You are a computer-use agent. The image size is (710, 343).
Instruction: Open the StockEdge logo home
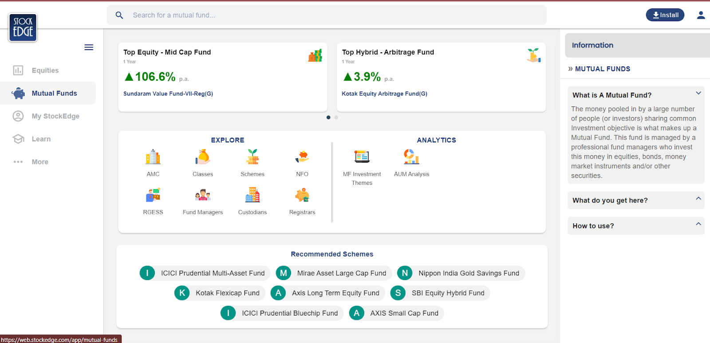pyautogui.click(x=23, y=27)
